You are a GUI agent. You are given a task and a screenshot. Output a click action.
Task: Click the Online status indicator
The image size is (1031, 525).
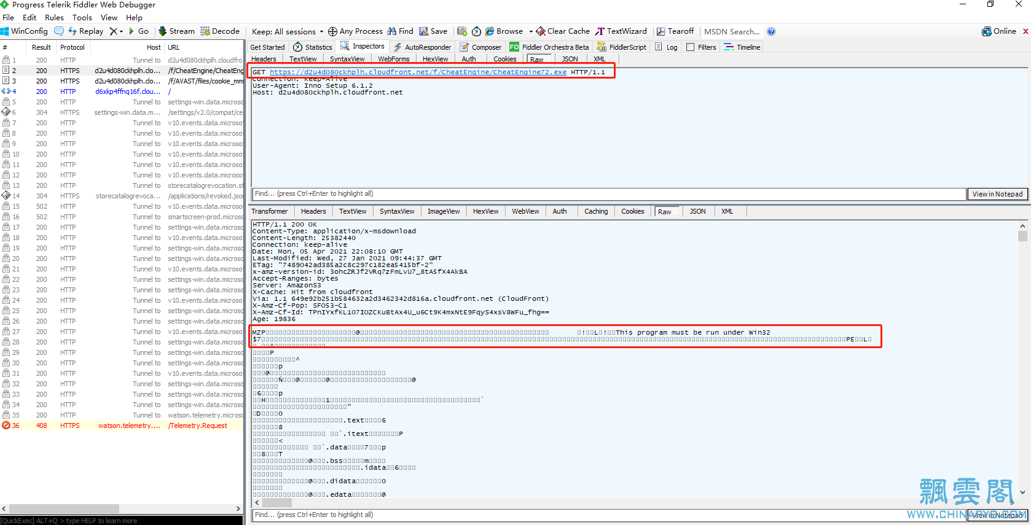click(x=999, y=31)
